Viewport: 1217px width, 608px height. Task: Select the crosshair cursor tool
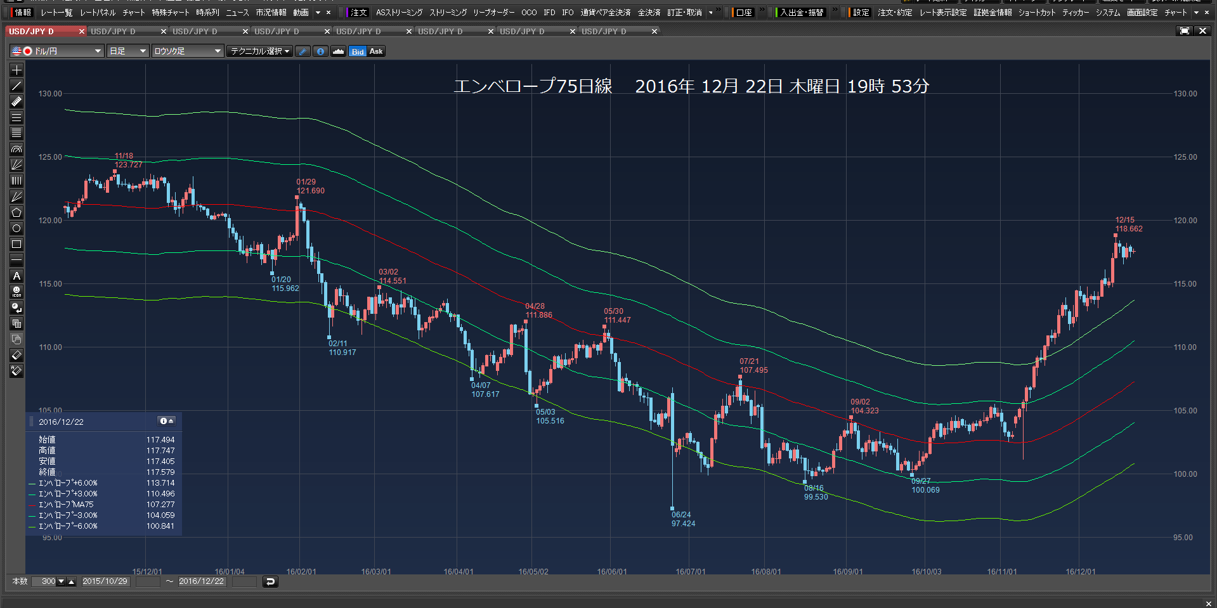(16, 70)
